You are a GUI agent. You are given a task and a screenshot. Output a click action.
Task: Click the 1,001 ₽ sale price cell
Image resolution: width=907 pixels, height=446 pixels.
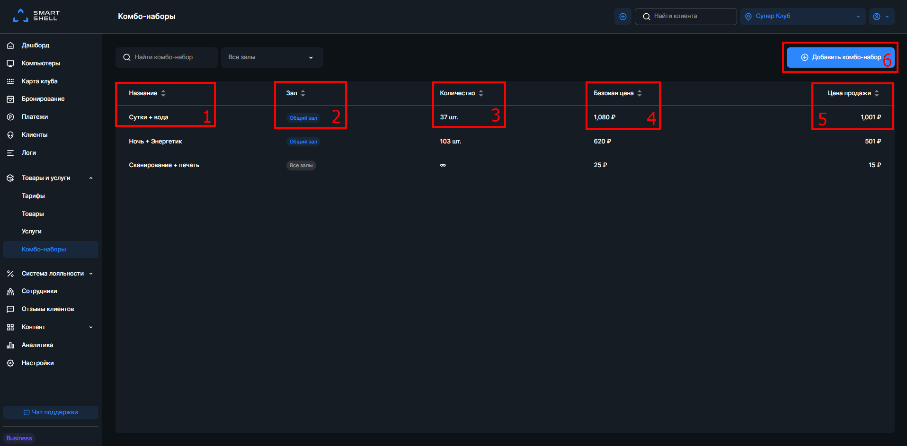click(871, 117)
